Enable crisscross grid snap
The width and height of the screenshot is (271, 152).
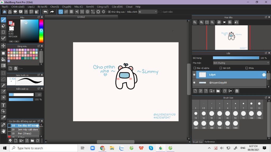(71, 12)
